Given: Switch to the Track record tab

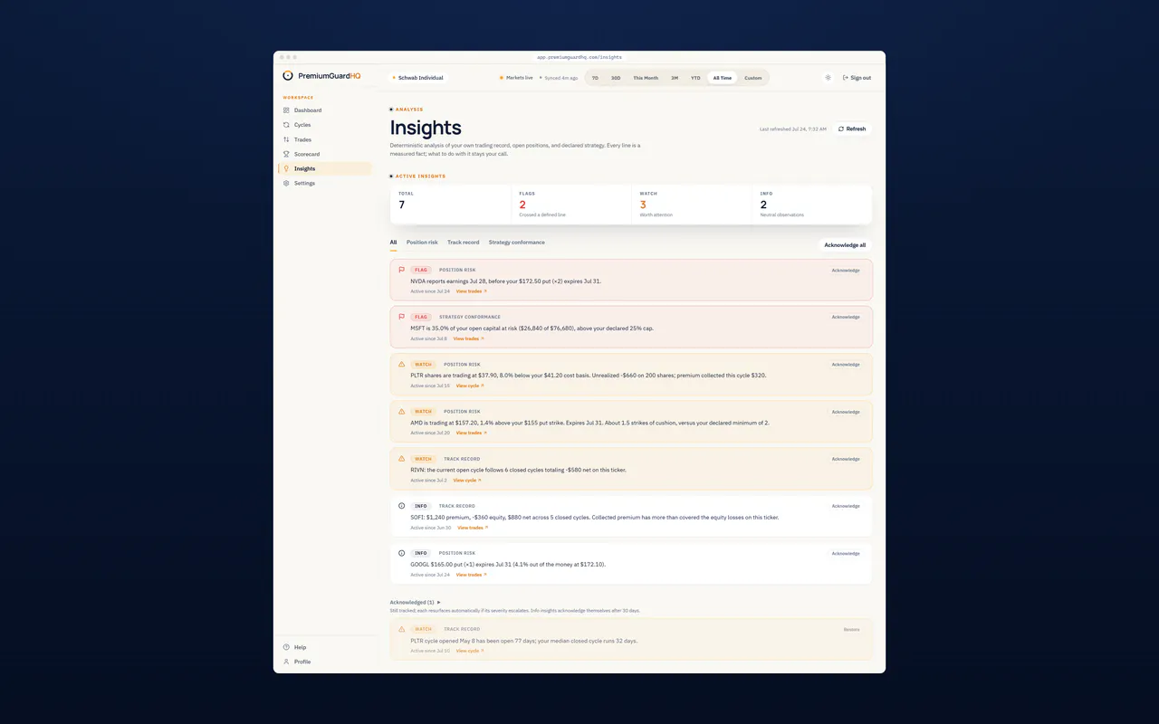Looking at the screenshot, I should (x=464, y=243).
